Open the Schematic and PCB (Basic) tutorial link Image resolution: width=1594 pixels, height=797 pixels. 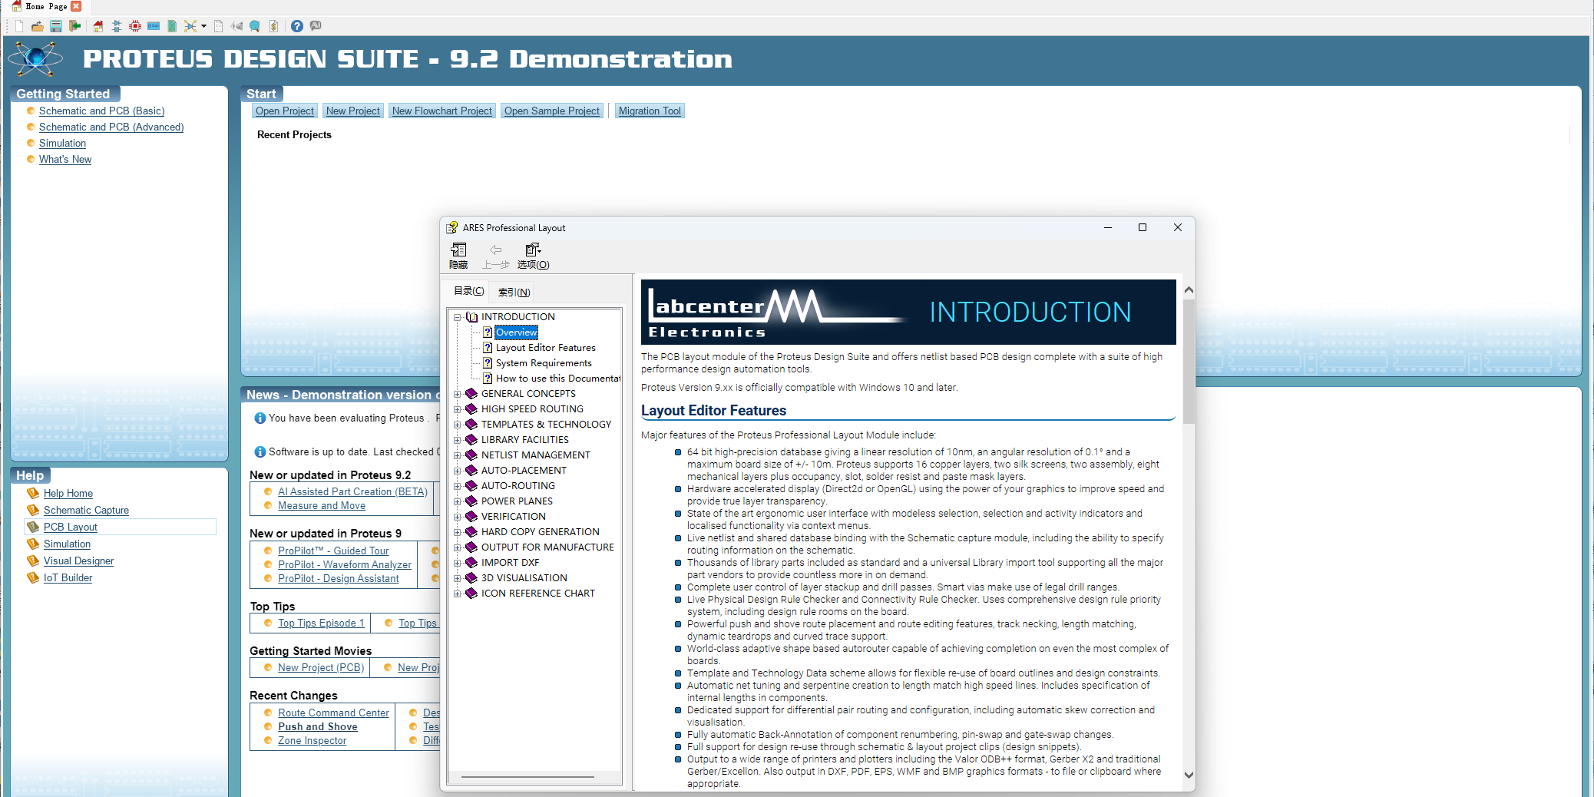point(102,111)
